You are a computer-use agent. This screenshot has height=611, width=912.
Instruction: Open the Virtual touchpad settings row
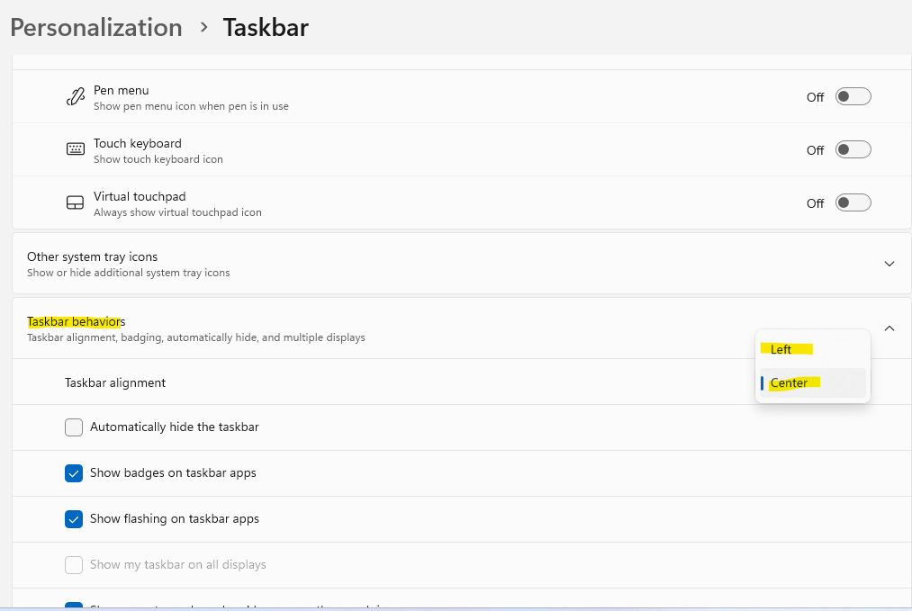click(360, 202)
